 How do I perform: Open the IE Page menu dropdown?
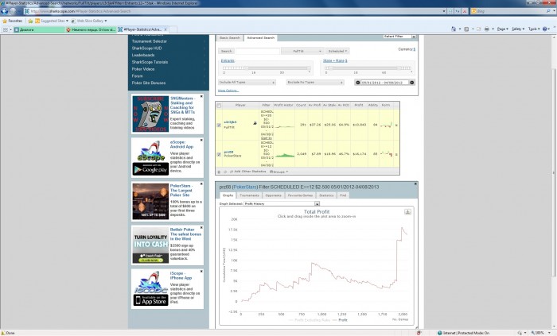click(x=503, y=29)
